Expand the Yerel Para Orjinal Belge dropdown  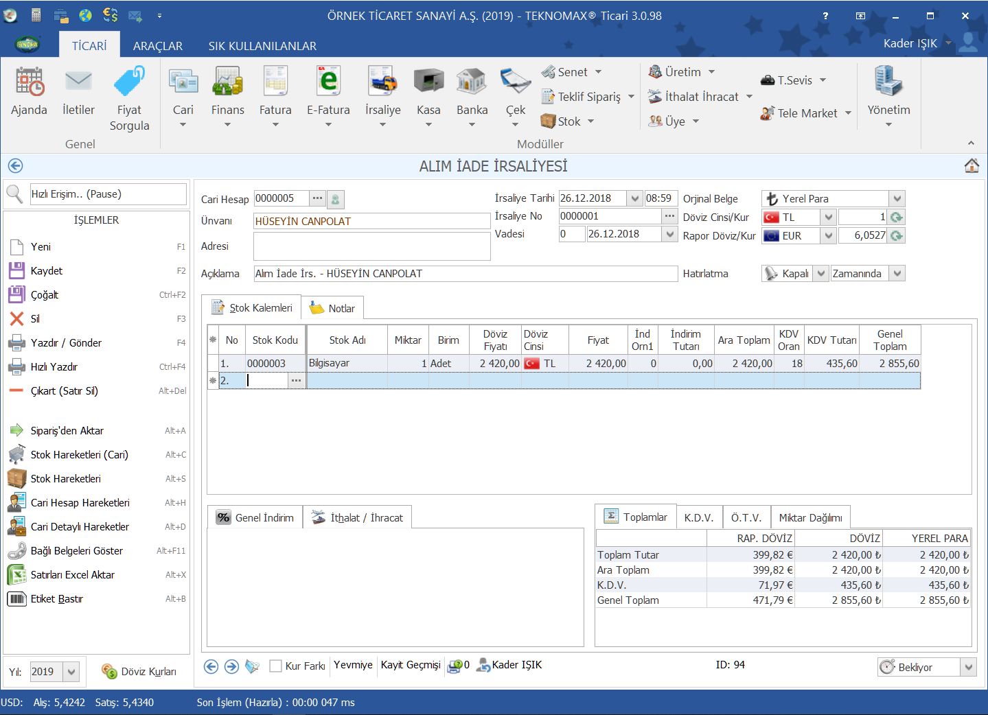(897, 198)
